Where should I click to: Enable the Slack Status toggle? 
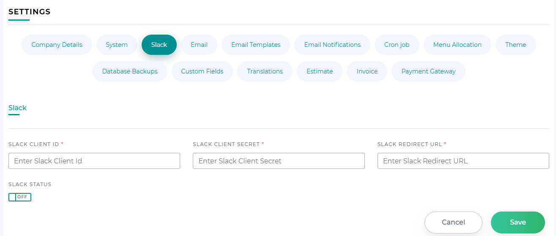[20, 197]
